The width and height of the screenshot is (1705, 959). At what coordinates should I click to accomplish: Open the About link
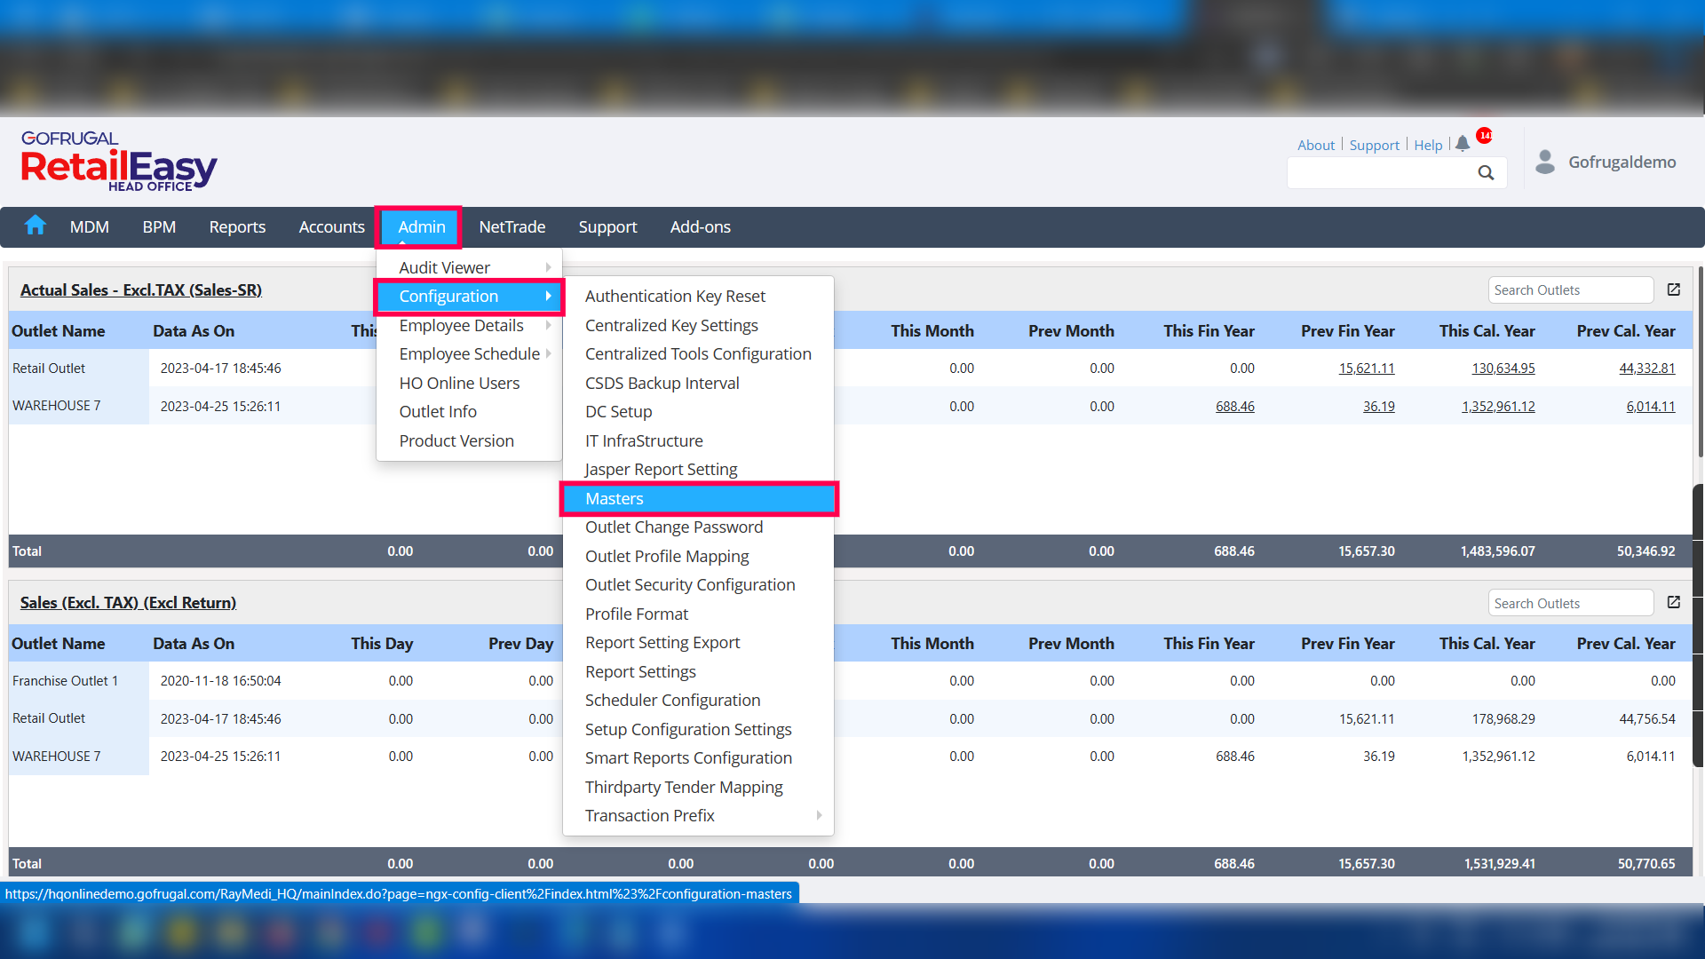pos(1315,145)
